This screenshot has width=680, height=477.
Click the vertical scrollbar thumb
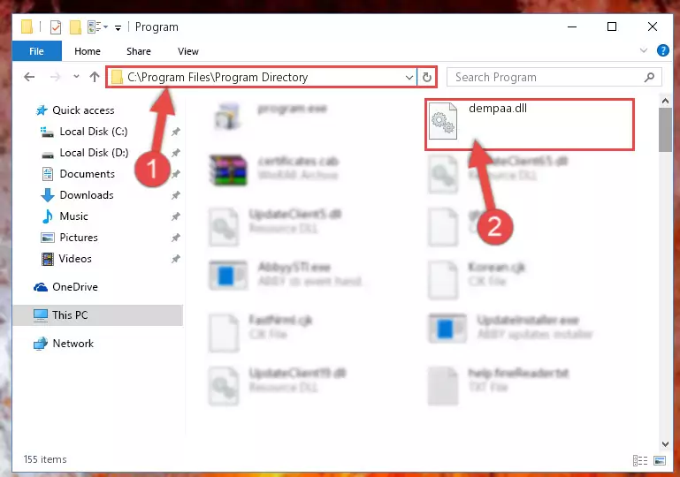click(x=665, y=130)
